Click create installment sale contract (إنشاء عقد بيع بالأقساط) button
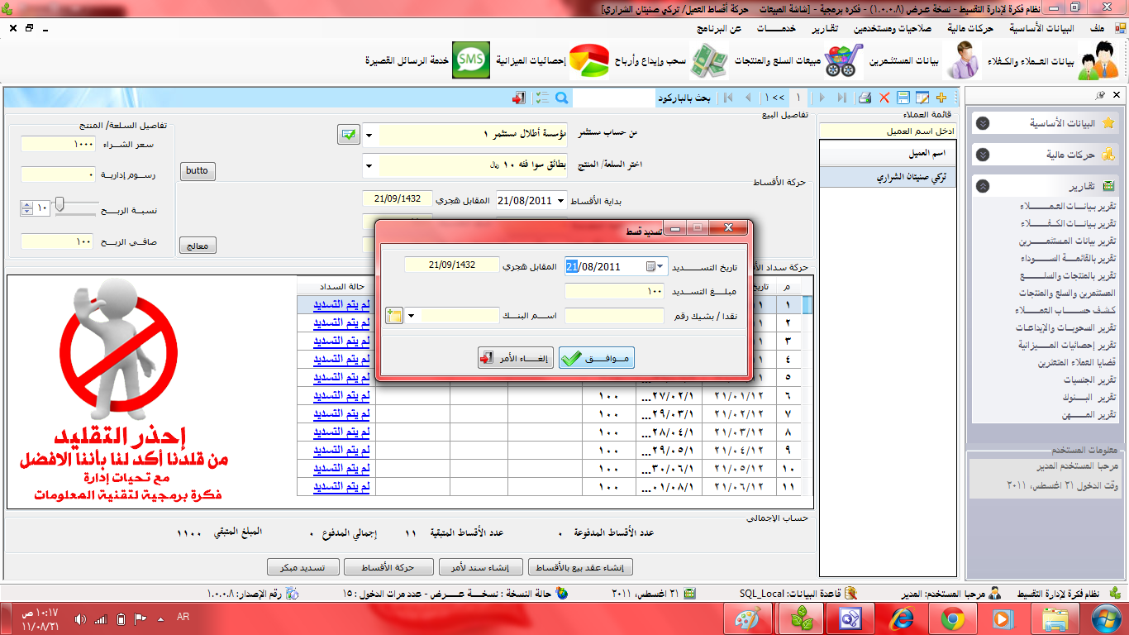Screen dimensions: 1129x635 click(580, 567)
